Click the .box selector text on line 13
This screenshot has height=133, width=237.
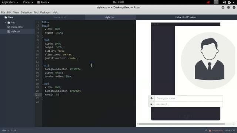tap(45, 65)
